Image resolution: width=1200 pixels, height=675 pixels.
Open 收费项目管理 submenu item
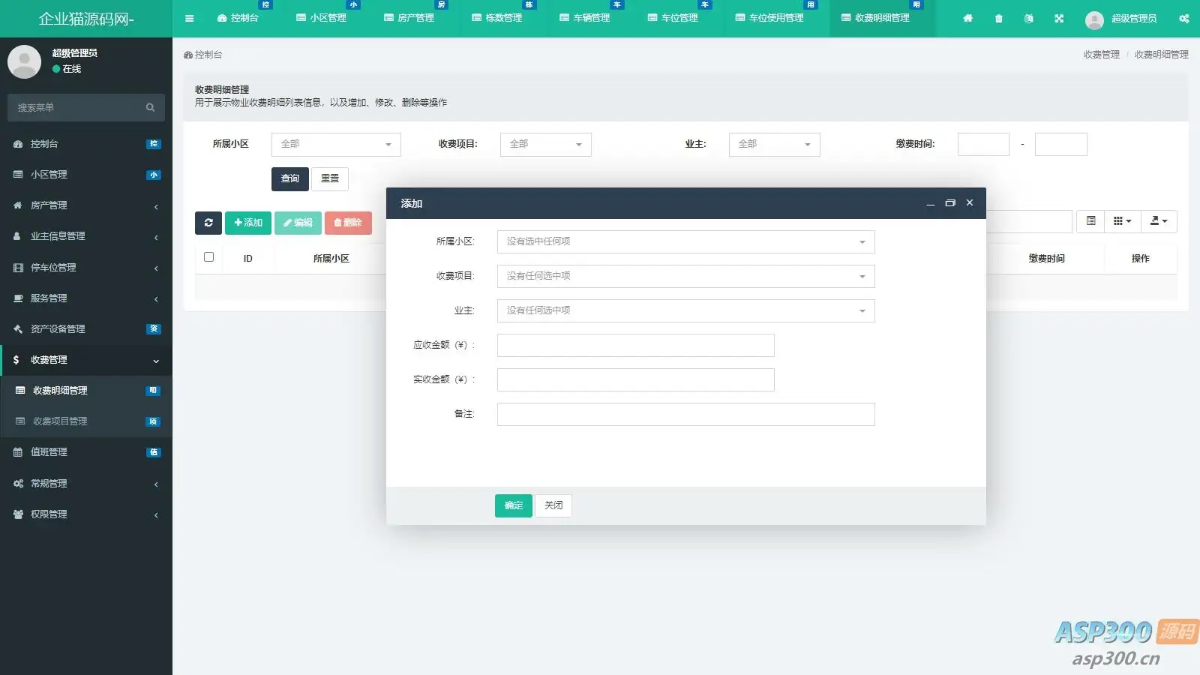point(86,421)
